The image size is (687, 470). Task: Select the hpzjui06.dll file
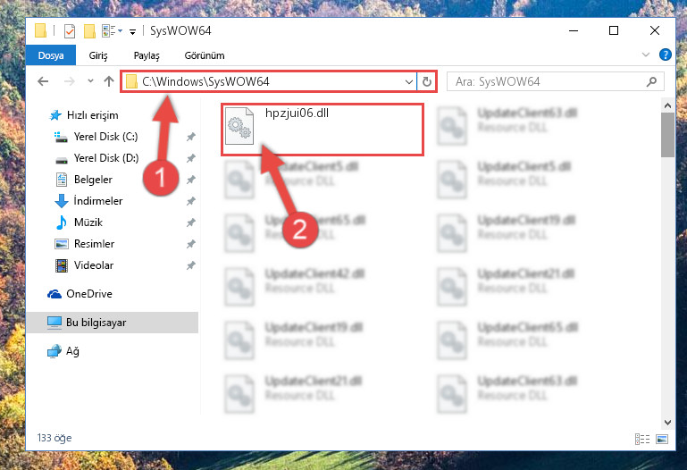click(322, 130)
